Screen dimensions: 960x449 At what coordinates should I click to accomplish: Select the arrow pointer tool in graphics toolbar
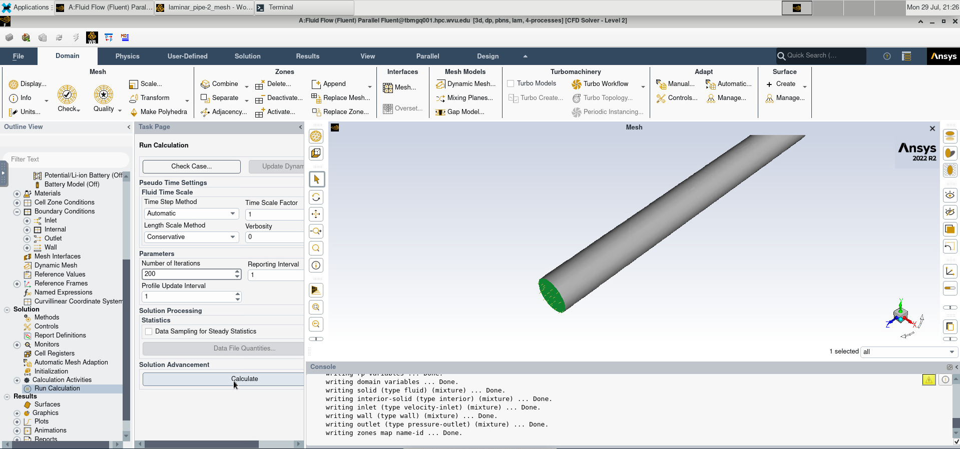[316, 179]
